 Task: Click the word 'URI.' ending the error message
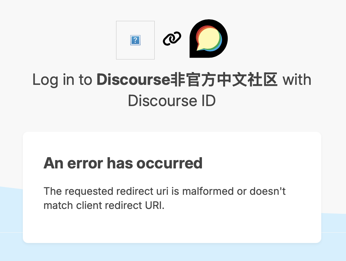(155, 205)
